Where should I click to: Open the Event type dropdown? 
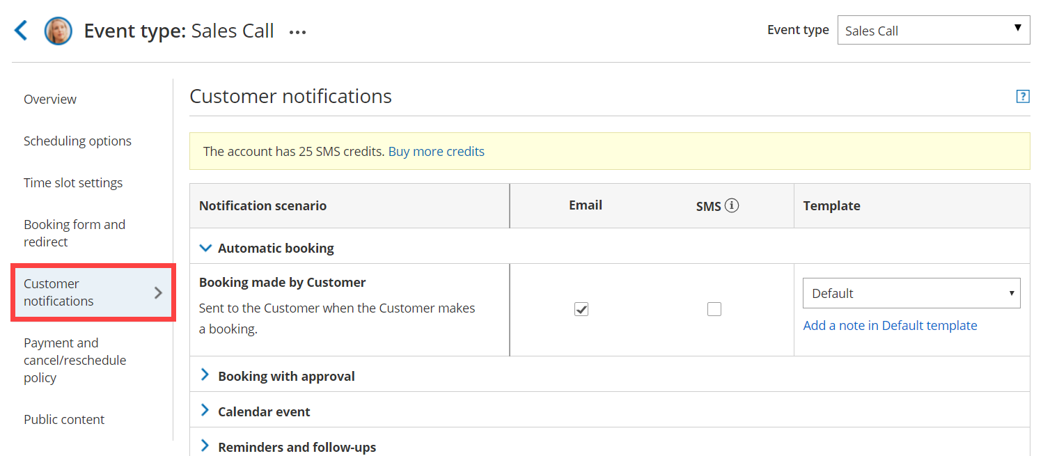click(x=933, y=31)
